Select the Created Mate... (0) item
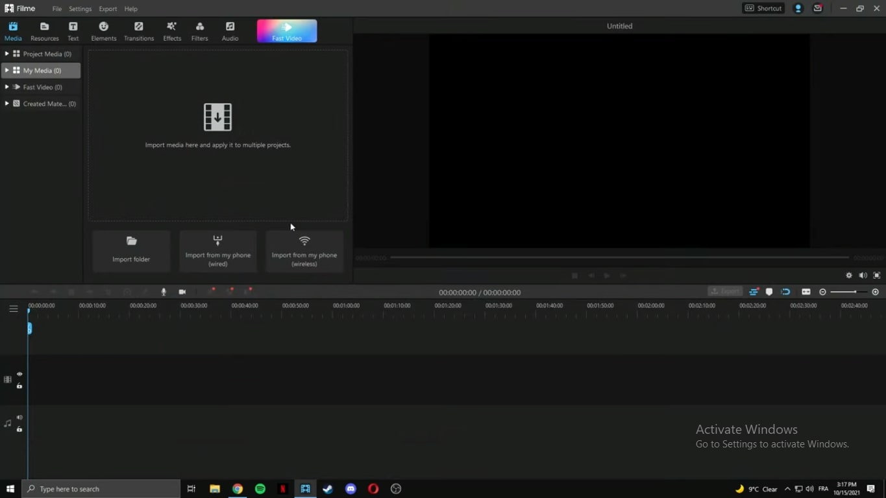The width and height of the screenshot is (886, 498). [41, 104]
